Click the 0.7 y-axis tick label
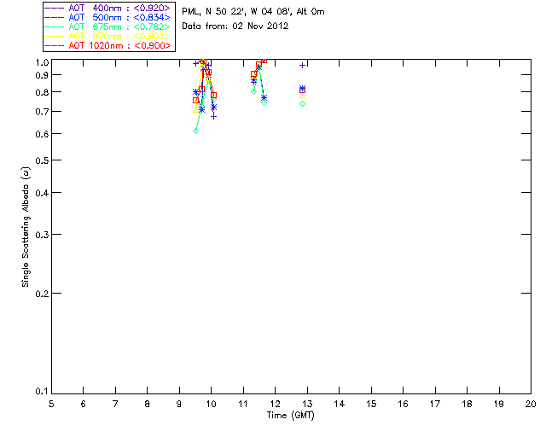 42,112
